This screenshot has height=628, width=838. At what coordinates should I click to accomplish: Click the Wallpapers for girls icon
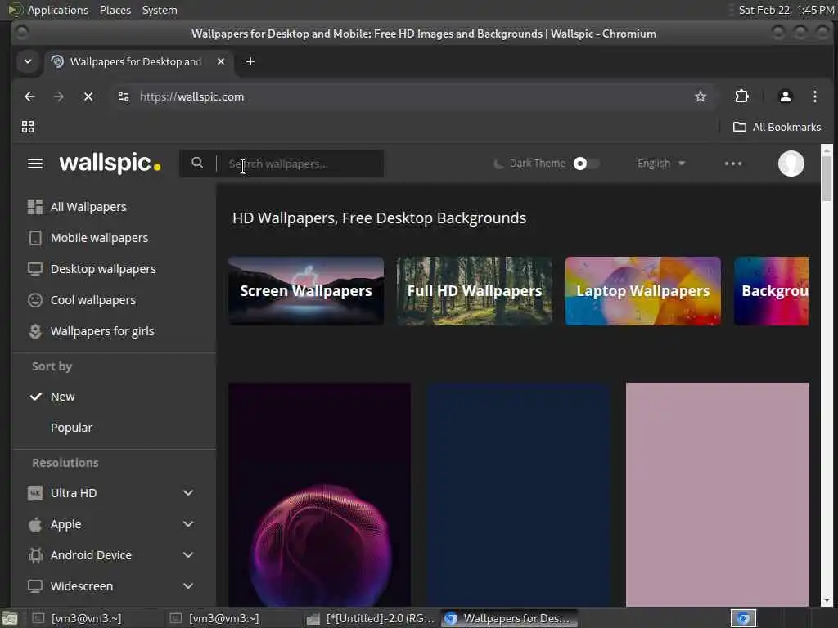(x=35, y=331)
